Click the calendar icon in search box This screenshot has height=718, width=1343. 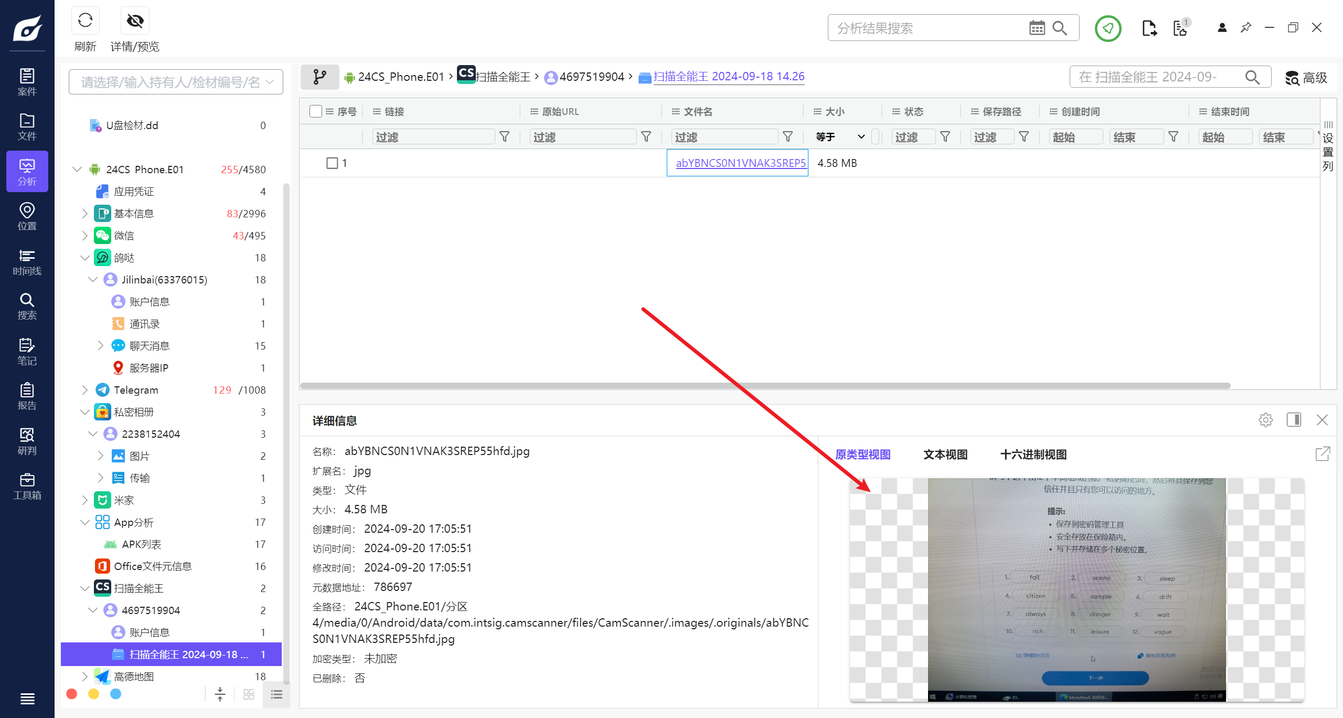tap(1037, 28)
